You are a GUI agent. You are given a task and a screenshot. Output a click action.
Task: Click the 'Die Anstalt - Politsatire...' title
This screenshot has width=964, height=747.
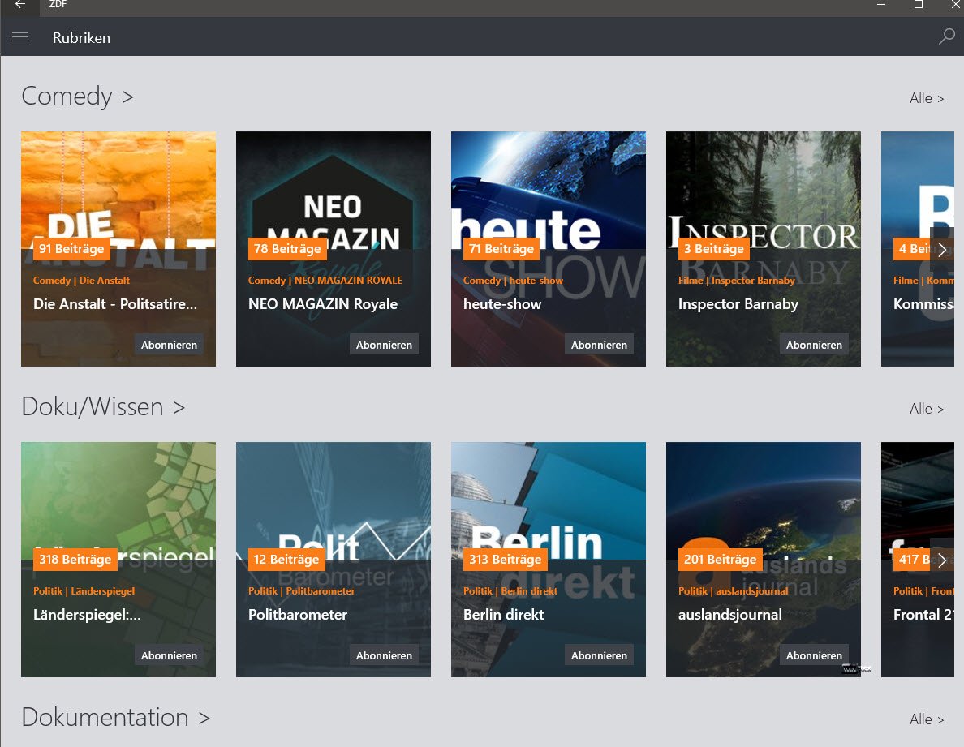pyautogui.click(x=115, y=304)
